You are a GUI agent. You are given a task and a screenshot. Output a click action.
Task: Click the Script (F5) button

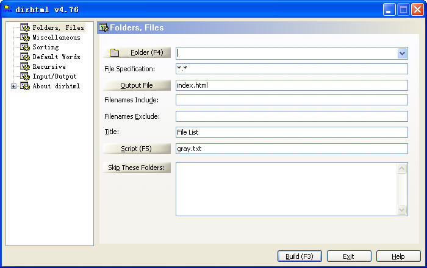pos(137,149)
